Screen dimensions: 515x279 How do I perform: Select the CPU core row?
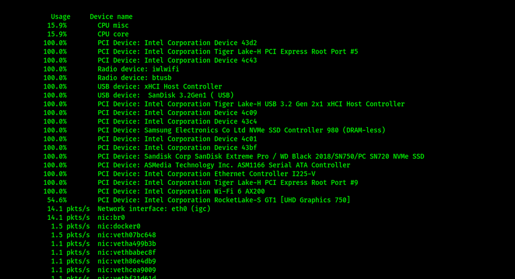point(88,34)
